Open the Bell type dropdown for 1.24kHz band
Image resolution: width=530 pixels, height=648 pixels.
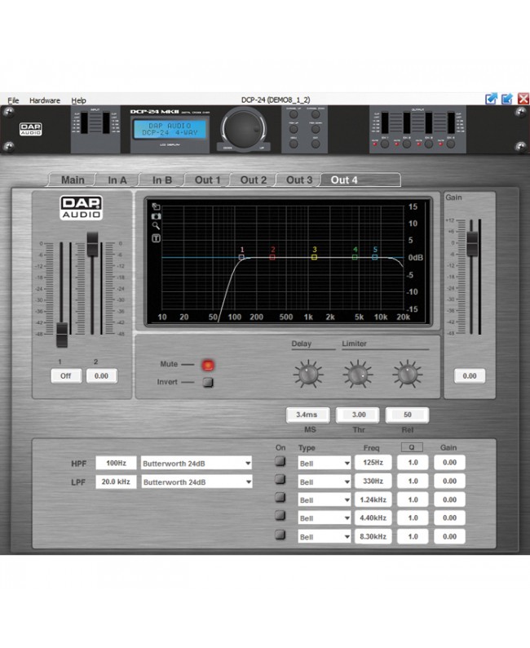pos(325,500)
